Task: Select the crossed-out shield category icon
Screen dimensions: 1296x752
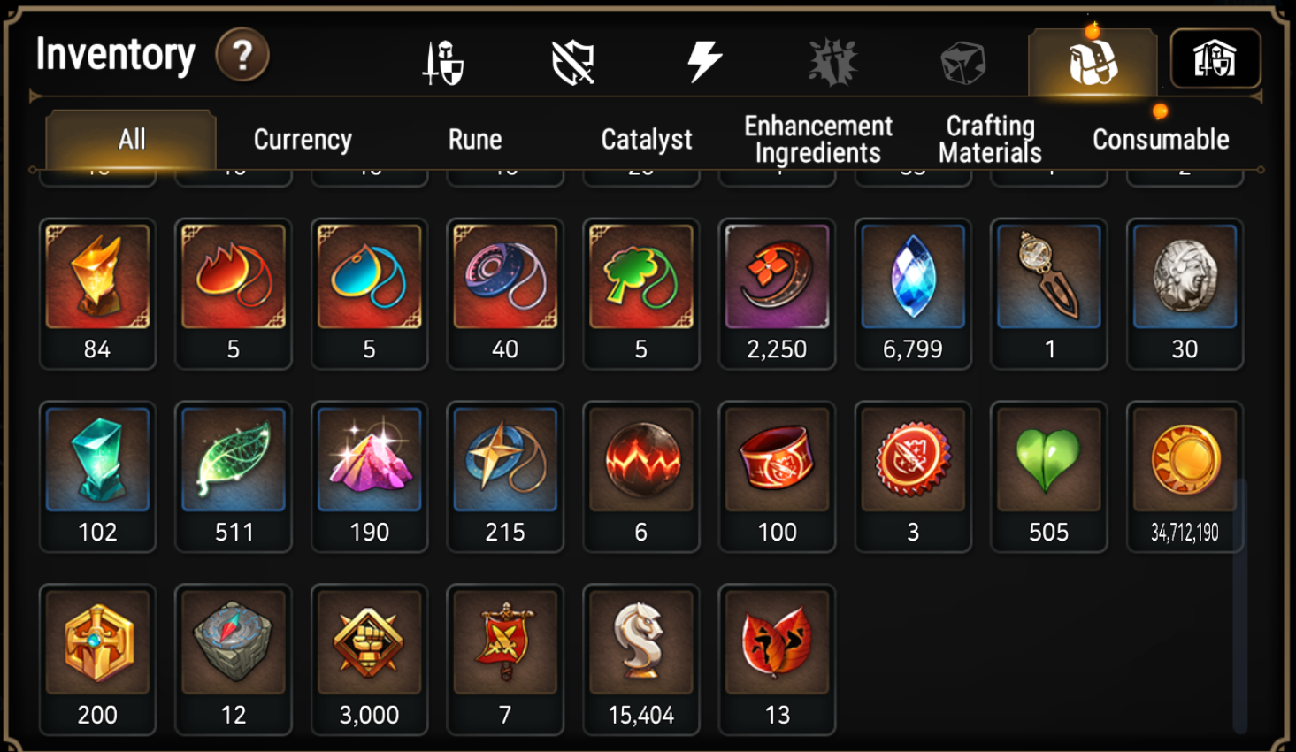Action: click(x=572, y=63)
